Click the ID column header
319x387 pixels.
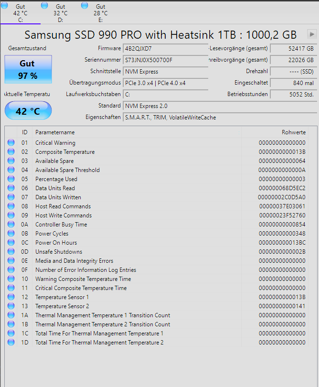pyautogui.click(x=24, y=132)
